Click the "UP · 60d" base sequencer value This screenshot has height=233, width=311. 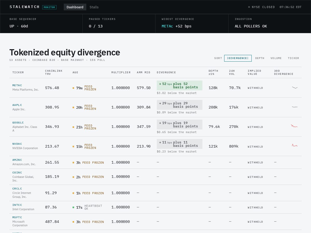[19, 26]
